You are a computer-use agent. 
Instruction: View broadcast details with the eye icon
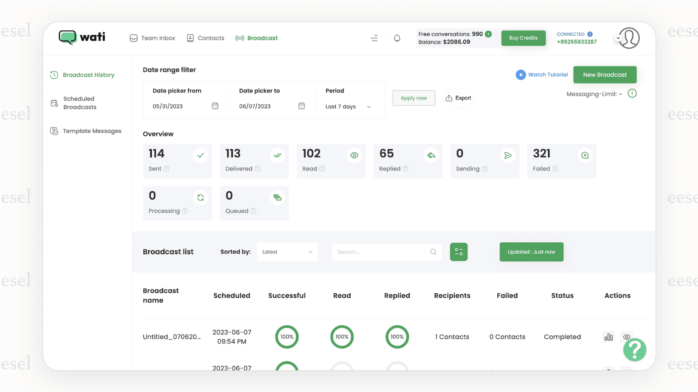point(627,337)
